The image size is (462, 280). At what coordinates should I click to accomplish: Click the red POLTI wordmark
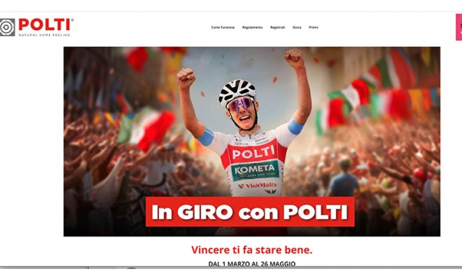pos(45,24)
